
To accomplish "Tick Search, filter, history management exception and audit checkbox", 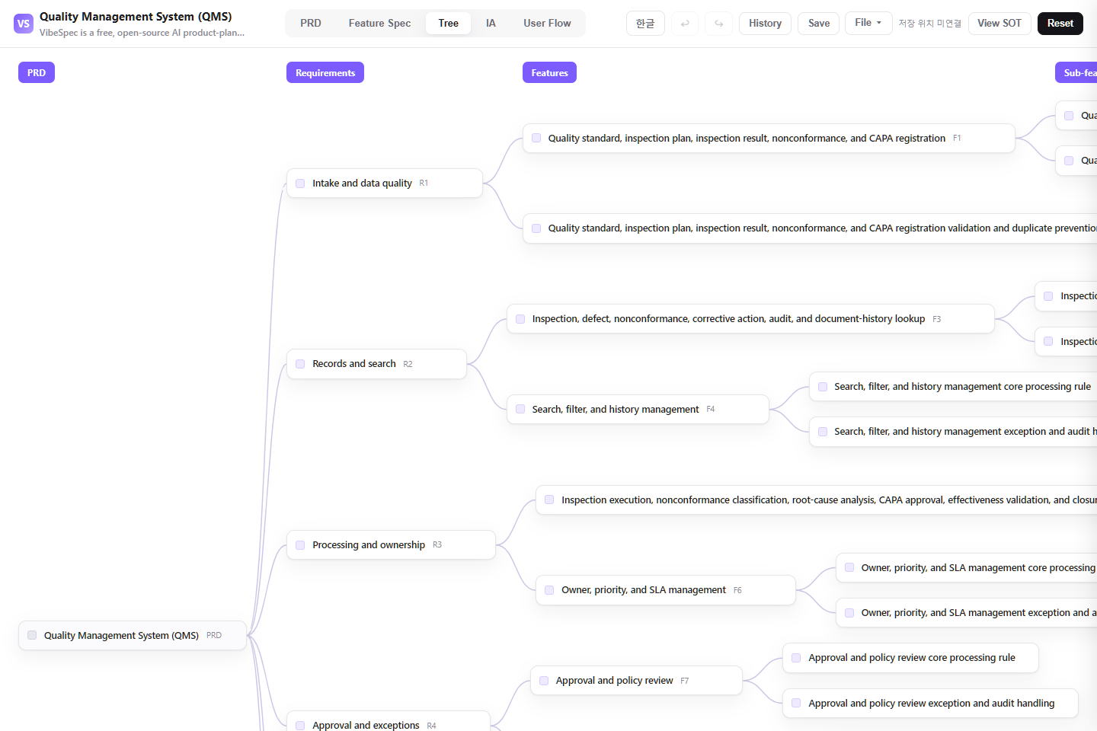I will click(x=823, y=432).
